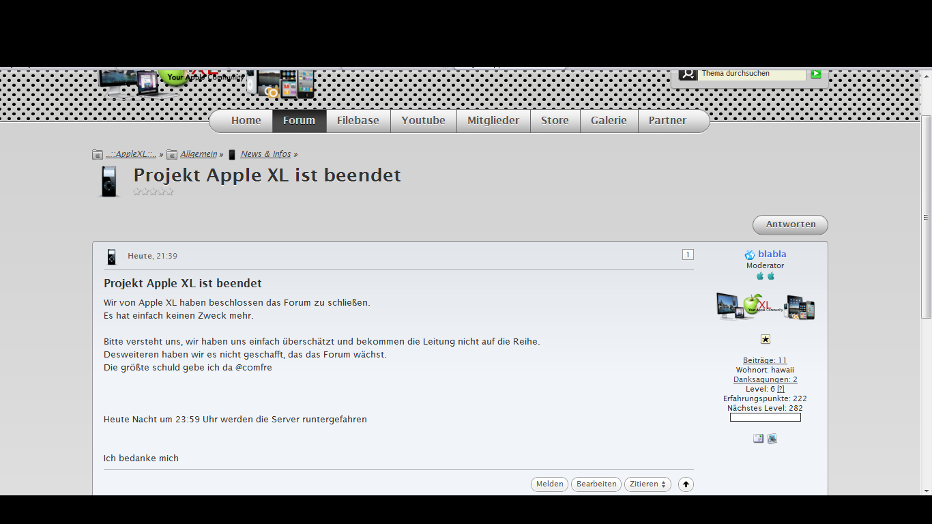
Task: Edit the post with Bearbeiten
Action: point(596,484)
